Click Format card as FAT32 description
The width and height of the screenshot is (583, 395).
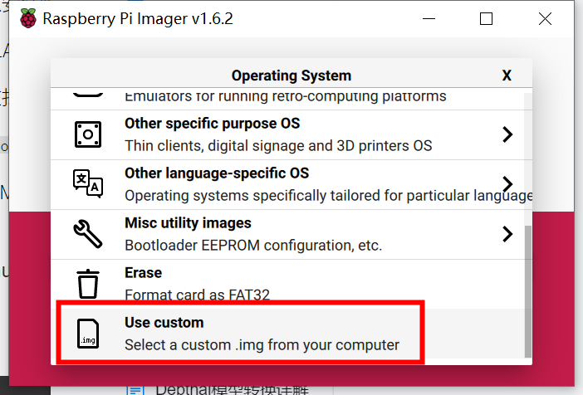(197, 294)
